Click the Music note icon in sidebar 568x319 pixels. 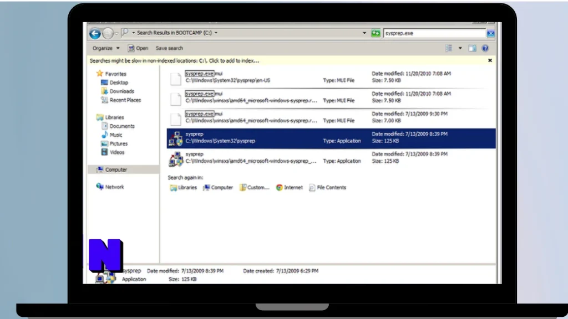coord(104,135)
